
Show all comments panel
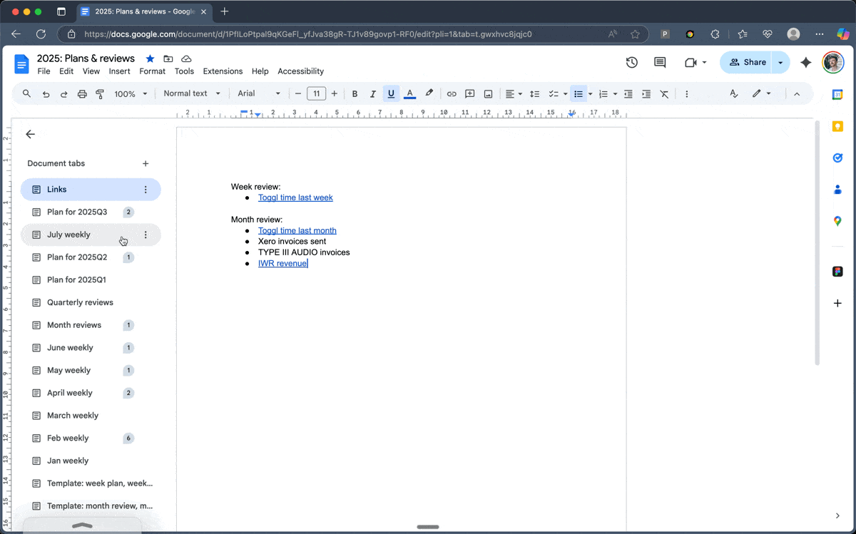pyautogui.click(x=660, y=63)
